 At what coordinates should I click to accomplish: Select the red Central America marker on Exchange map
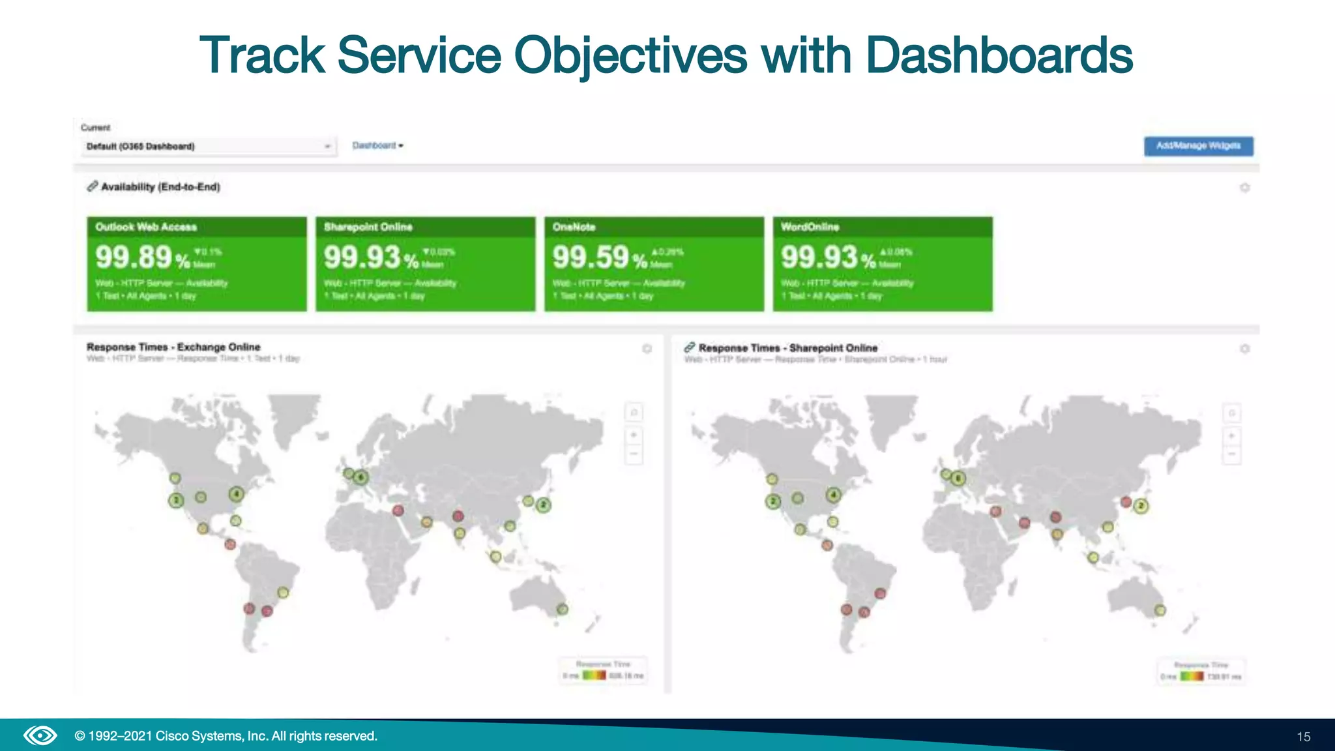[x=230, y=544]
